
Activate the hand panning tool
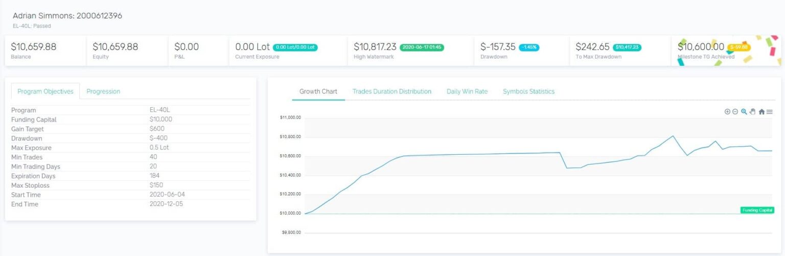752,112
